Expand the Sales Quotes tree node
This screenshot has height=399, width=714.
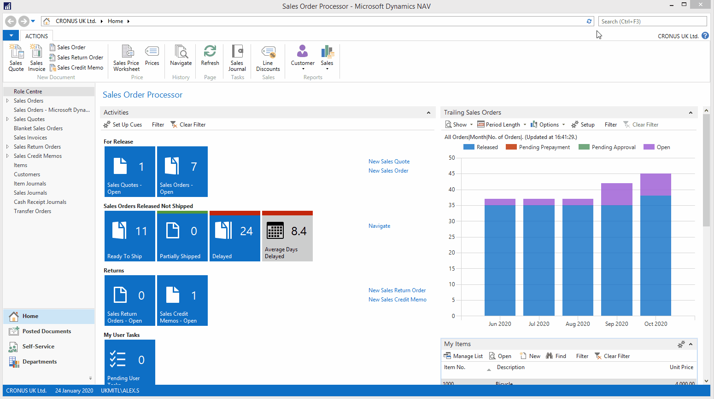click(7, 119)
